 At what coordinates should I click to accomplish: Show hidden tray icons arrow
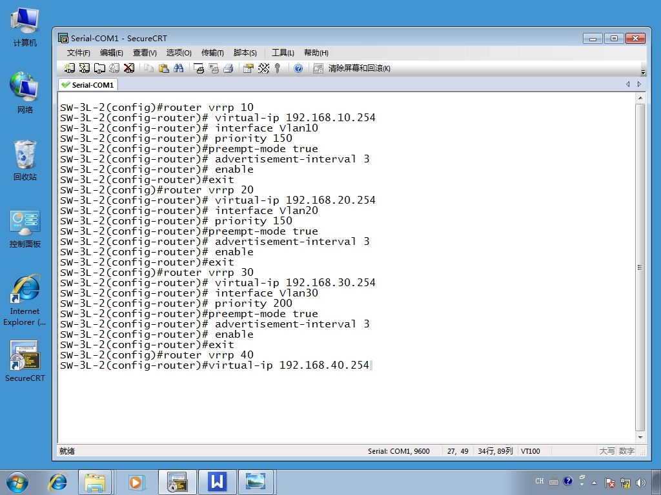[x=595, y=483]
